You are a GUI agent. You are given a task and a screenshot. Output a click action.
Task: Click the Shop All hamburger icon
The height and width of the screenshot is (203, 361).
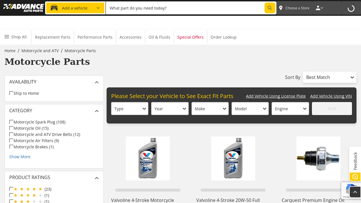coord(7,37)
